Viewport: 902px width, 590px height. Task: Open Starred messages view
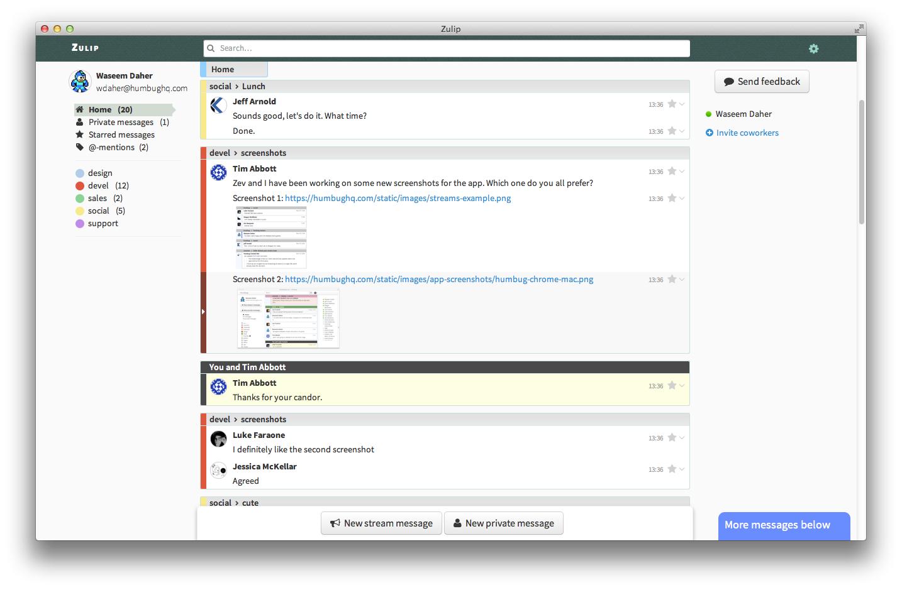click(x=121, y=134)
